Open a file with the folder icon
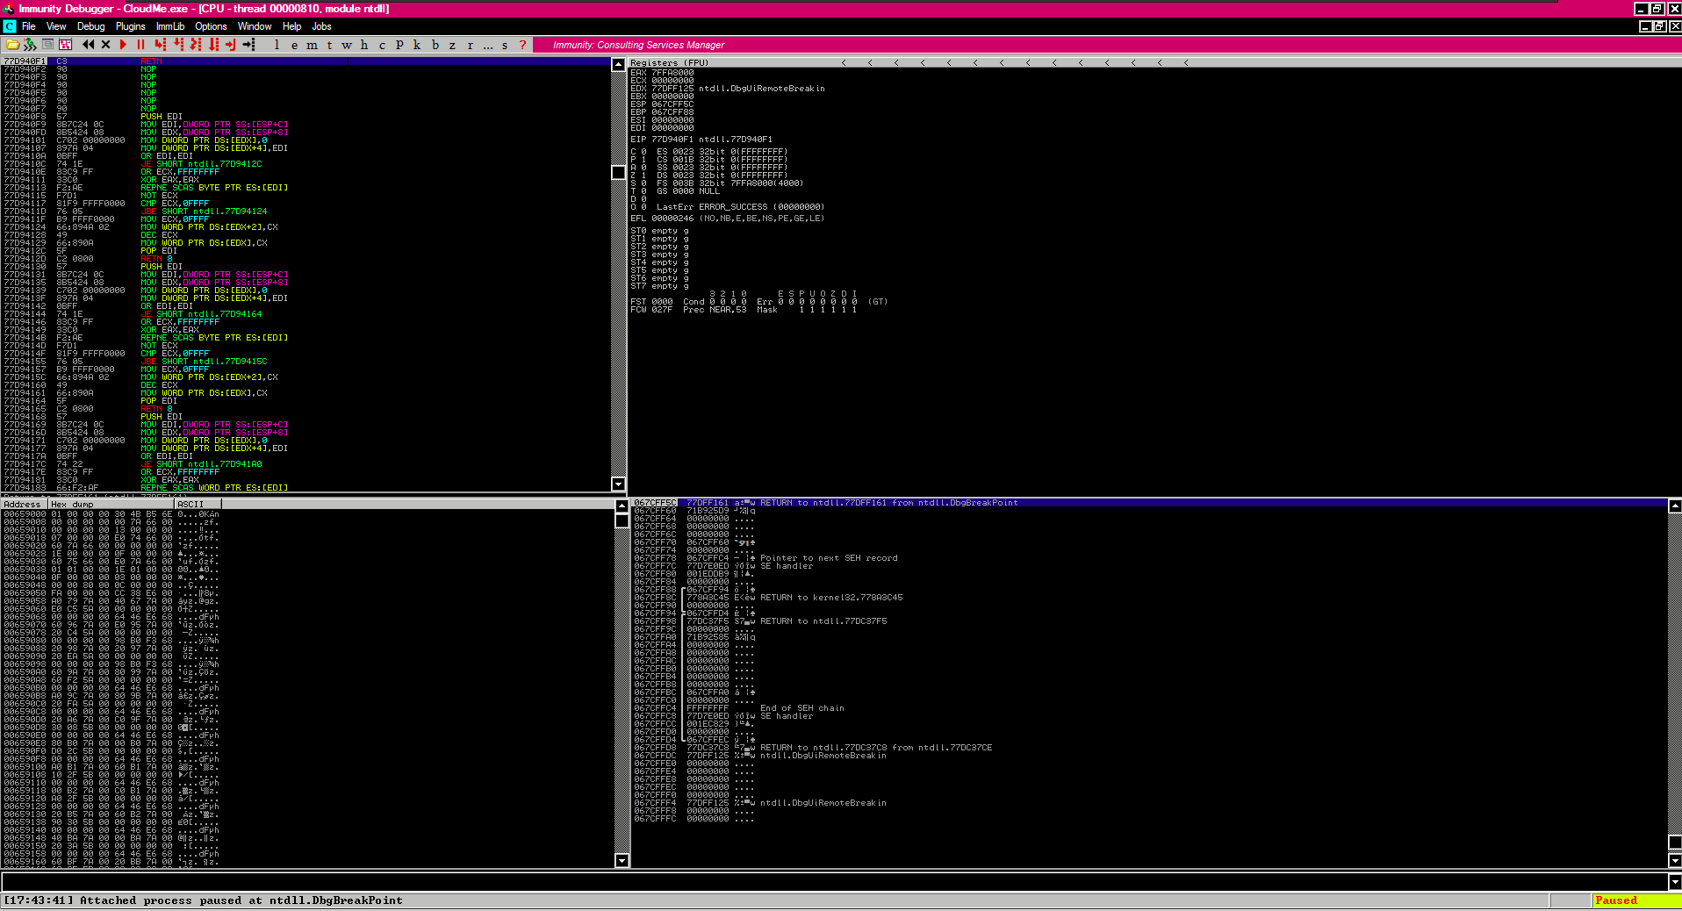1682x911 pixels. 12,45
